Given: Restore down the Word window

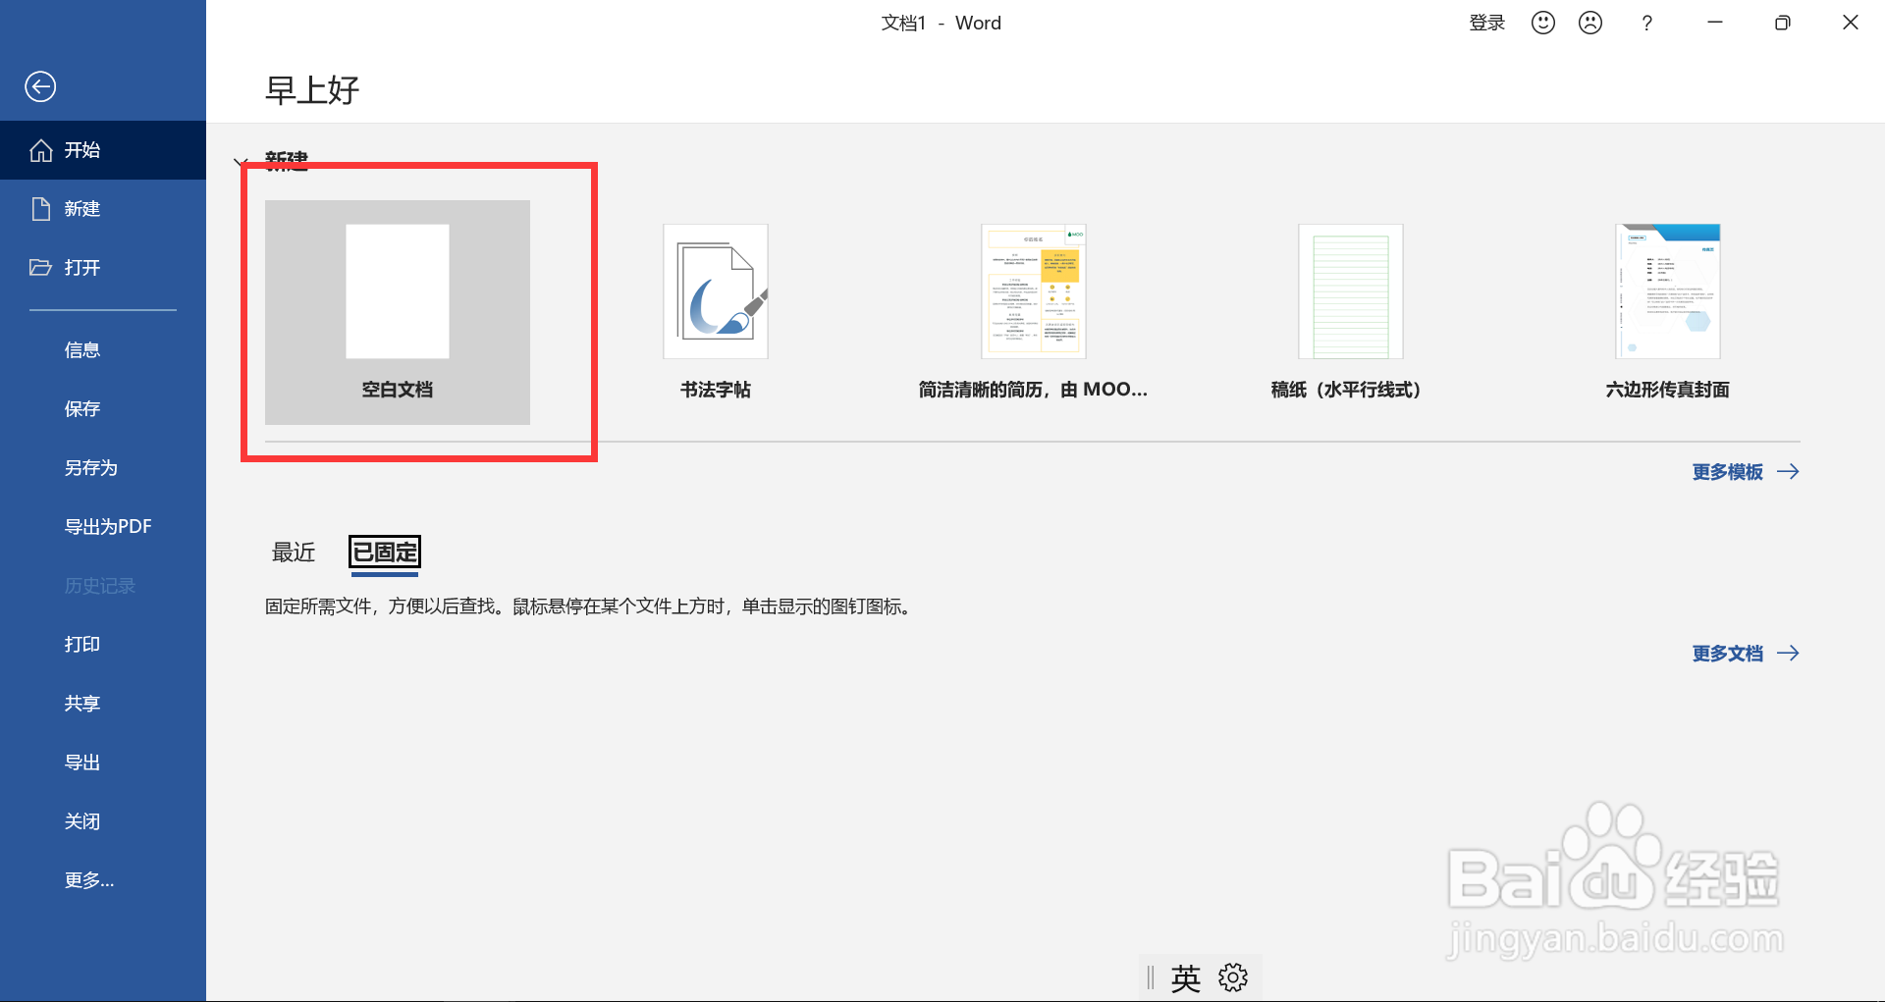Looking at the screenshot, I should pos(1783,23).
